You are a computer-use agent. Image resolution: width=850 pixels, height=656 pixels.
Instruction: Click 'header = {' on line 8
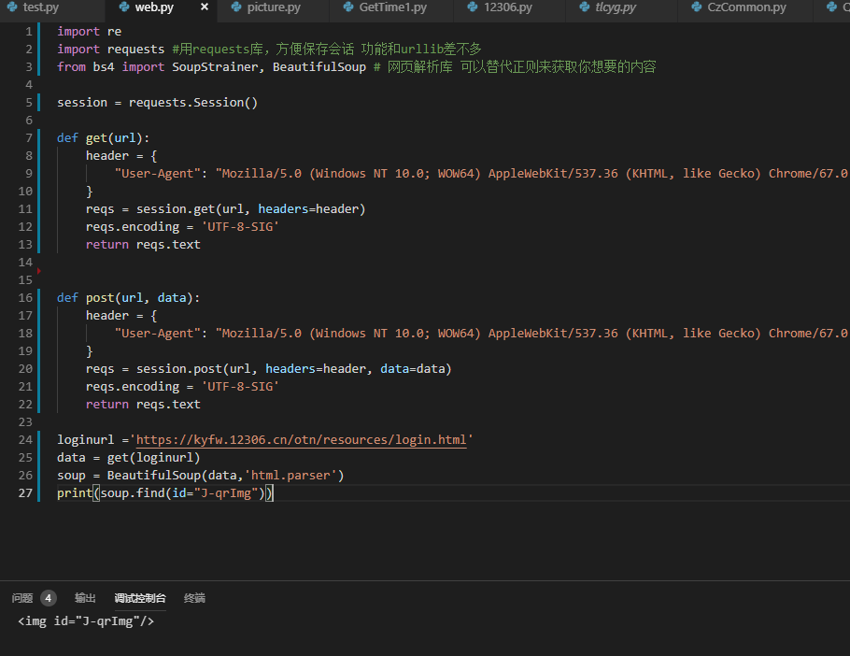(121, 156)
